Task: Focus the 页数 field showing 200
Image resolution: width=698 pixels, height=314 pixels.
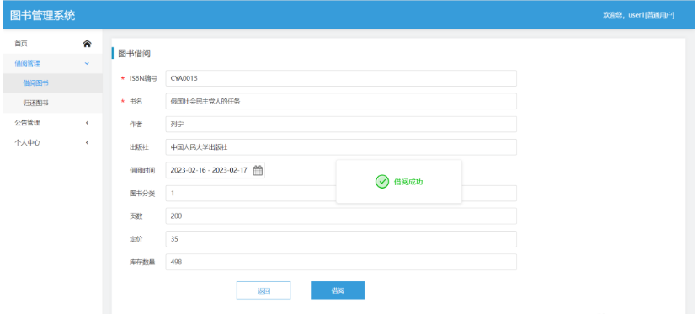Action: tap(341, 216)
